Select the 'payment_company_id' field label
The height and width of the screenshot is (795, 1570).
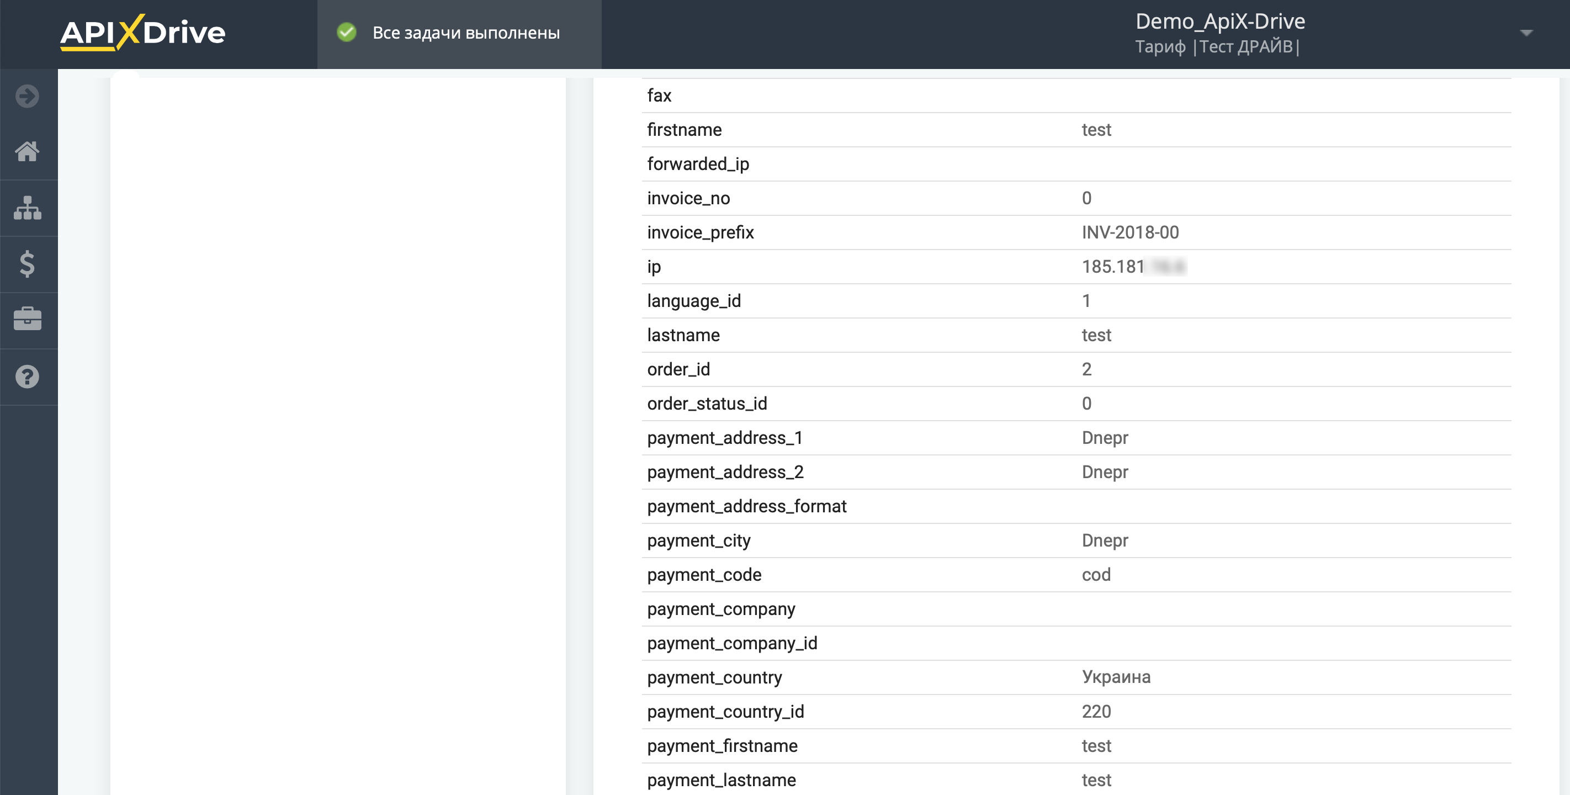(733, 643)
